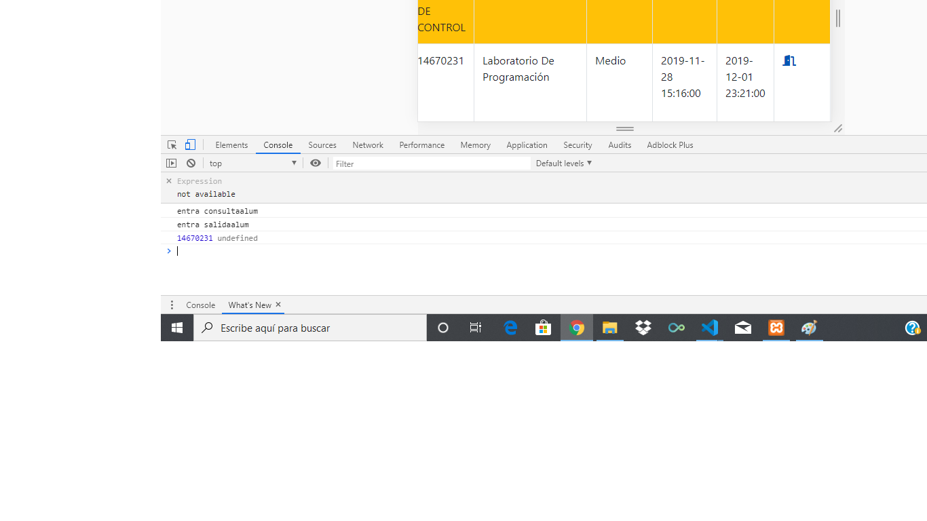Click the page vertical scrollbar thumb
The width and height of the screenshot is (927, 521).
pos(838,18)
